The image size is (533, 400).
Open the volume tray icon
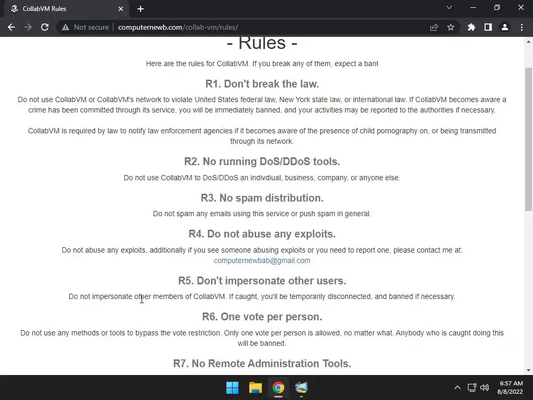pyautogui.click(x=485, y=387)
